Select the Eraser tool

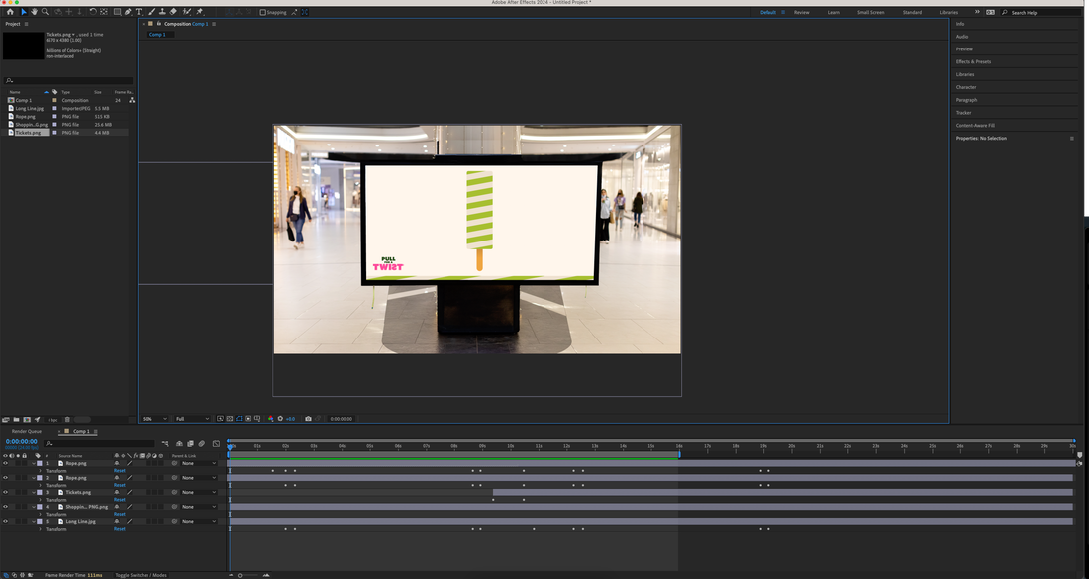pyautogui.click(x=173, y=12)
